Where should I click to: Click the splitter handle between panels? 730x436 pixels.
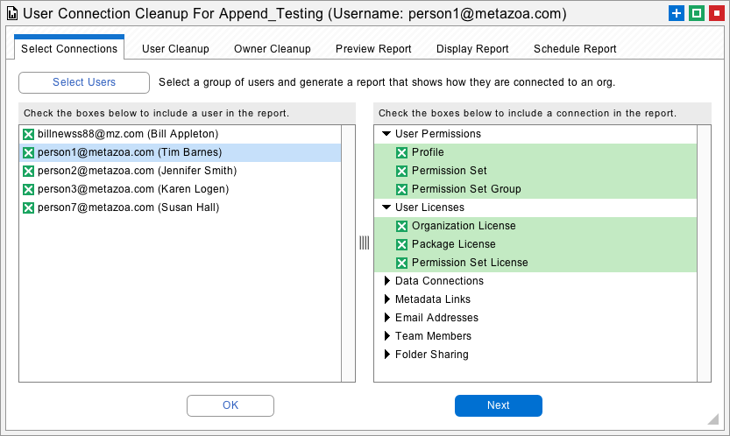click(x=364, y=243)
